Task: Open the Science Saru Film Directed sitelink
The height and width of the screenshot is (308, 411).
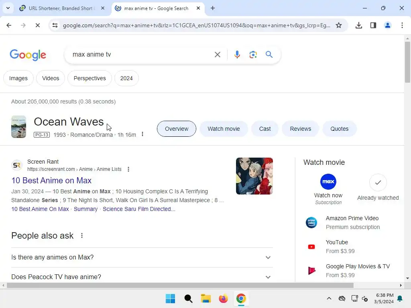Action: click(x=139, y=209)
